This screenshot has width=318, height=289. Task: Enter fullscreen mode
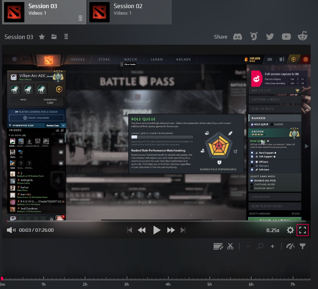(x=303, y=230)
